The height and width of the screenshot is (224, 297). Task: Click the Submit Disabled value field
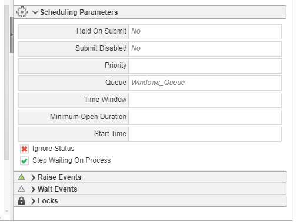point(205,48)
